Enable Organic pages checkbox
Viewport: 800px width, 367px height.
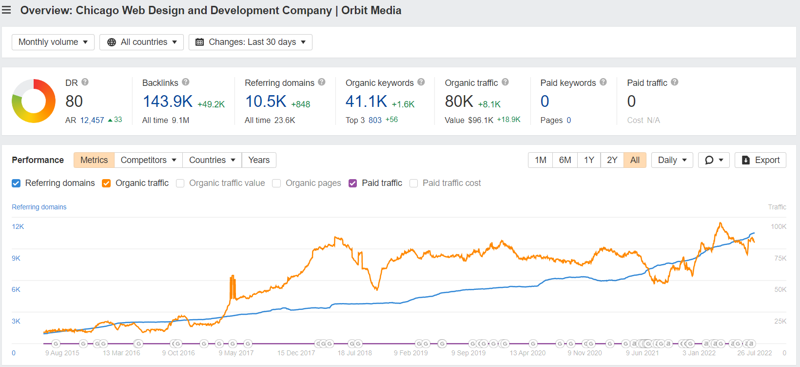[x=276, y=183]
